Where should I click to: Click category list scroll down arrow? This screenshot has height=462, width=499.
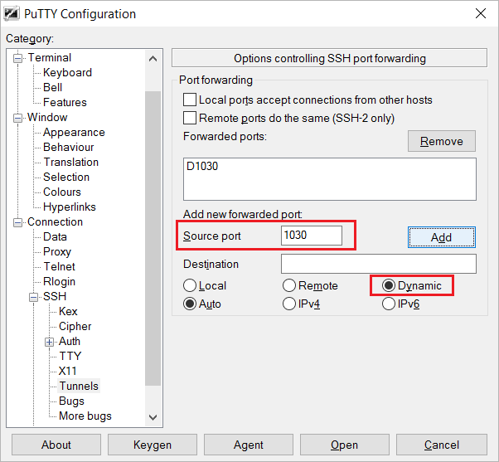coord(153,417)
